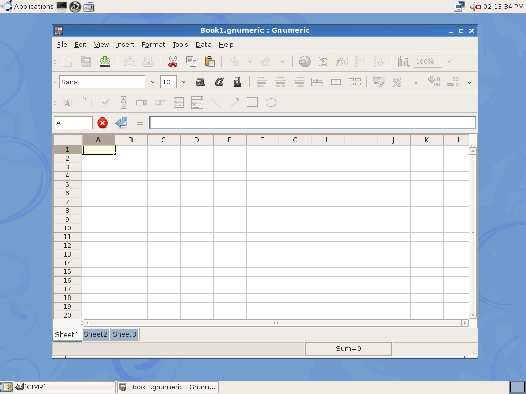Center cell text horizontally
Viewport: 526px width, 394px height.
click(280, 82)
